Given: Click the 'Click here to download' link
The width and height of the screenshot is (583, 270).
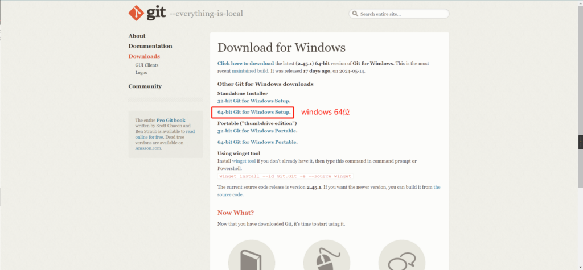Looking at the screenshot, I should coord(246,64).
